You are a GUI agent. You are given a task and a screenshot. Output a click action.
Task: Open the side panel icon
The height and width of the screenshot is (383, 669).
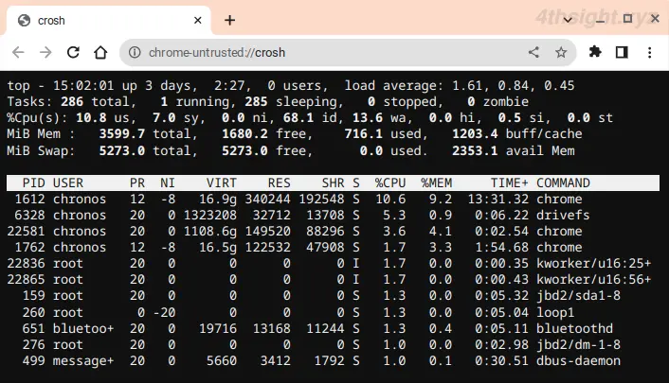point(622,52)
